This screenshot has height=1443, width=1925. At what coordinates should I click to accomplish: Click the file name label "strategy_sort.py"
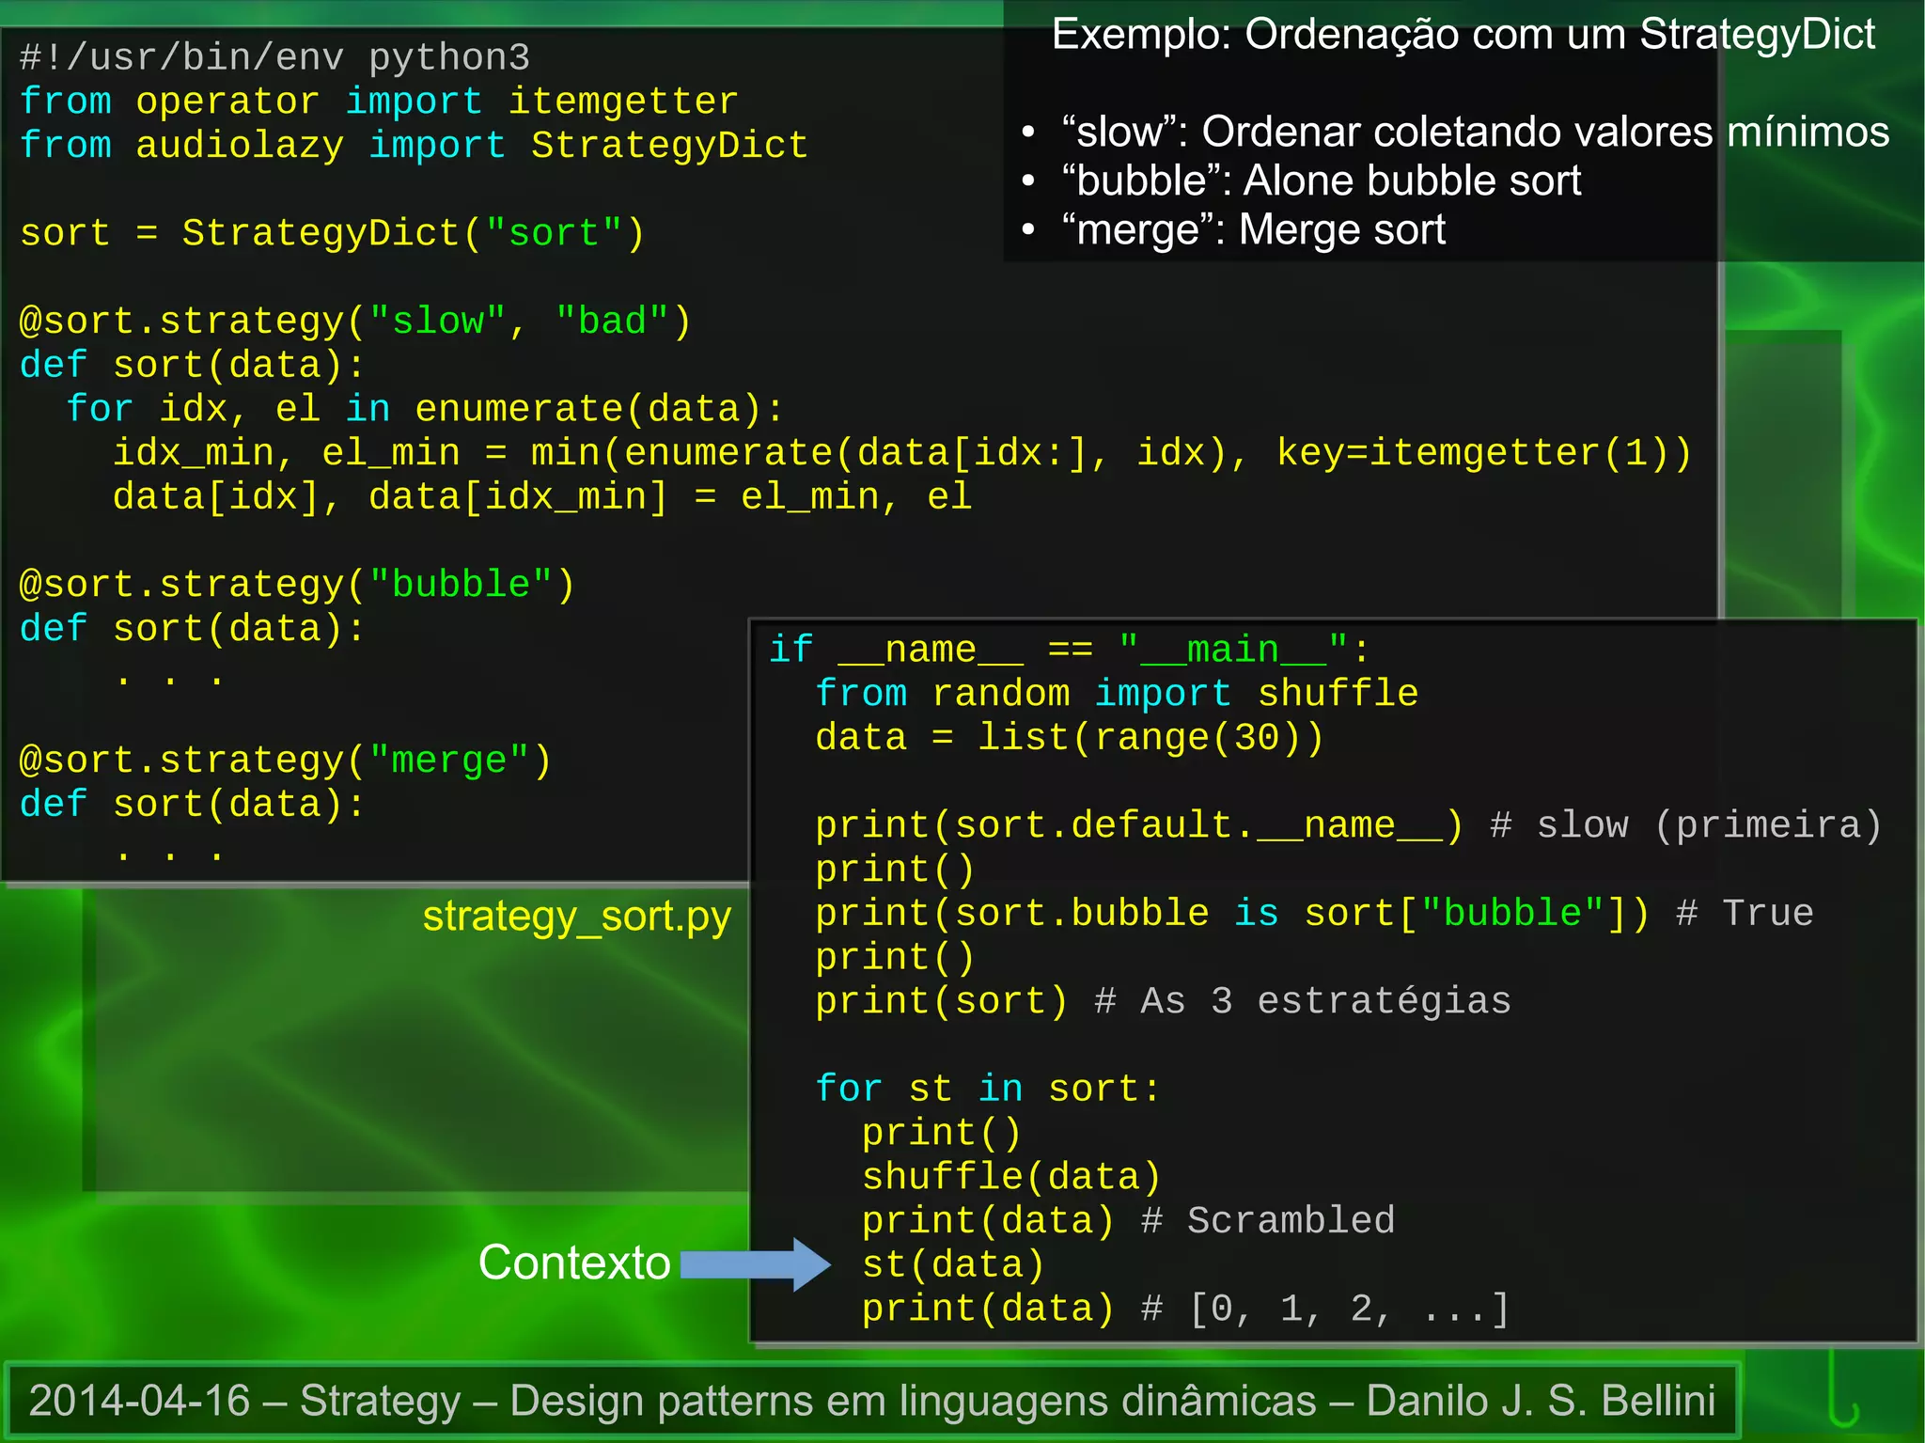coord(576,918)
